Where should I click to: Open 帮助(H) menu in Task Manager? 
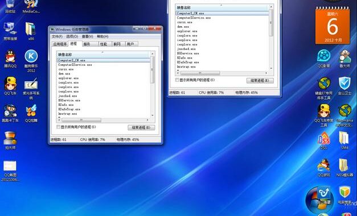102,36
